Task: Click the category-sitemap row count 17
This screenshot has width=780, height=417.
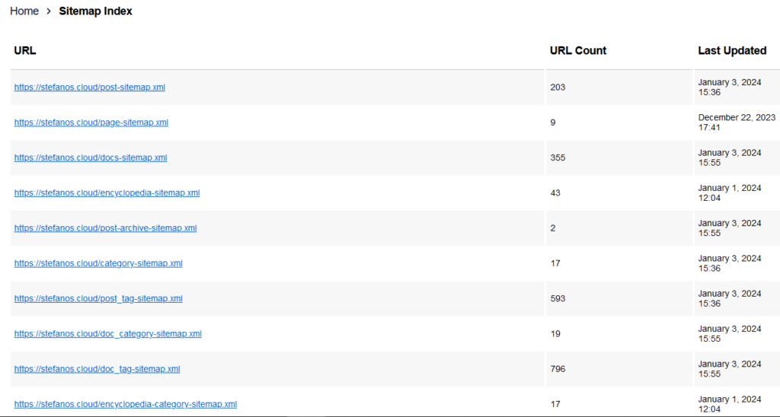Action: (x=555, y=263)
